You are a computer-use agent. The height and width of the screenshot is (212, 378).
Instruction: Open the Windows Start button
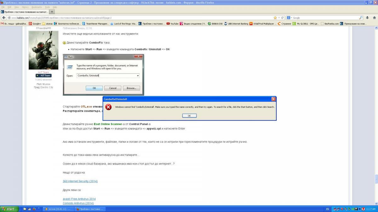9,209
